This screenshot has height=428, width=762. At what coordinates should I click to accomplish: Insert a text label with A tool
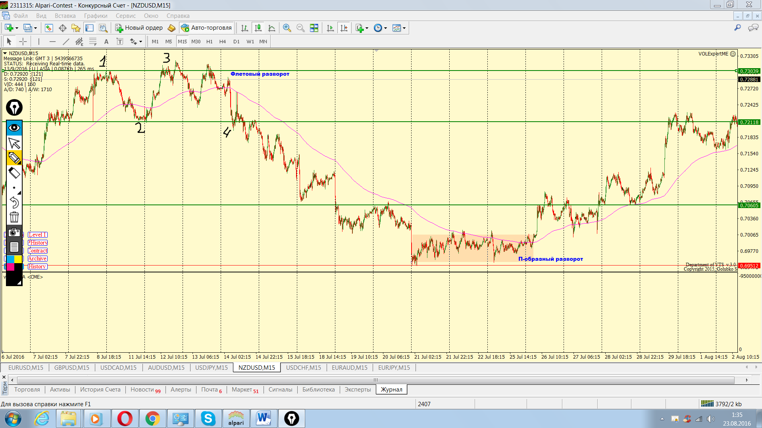coord(106,41)
